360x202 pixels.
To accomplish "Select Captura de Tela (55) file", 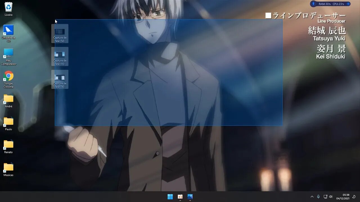I will (x=60, y=57).
